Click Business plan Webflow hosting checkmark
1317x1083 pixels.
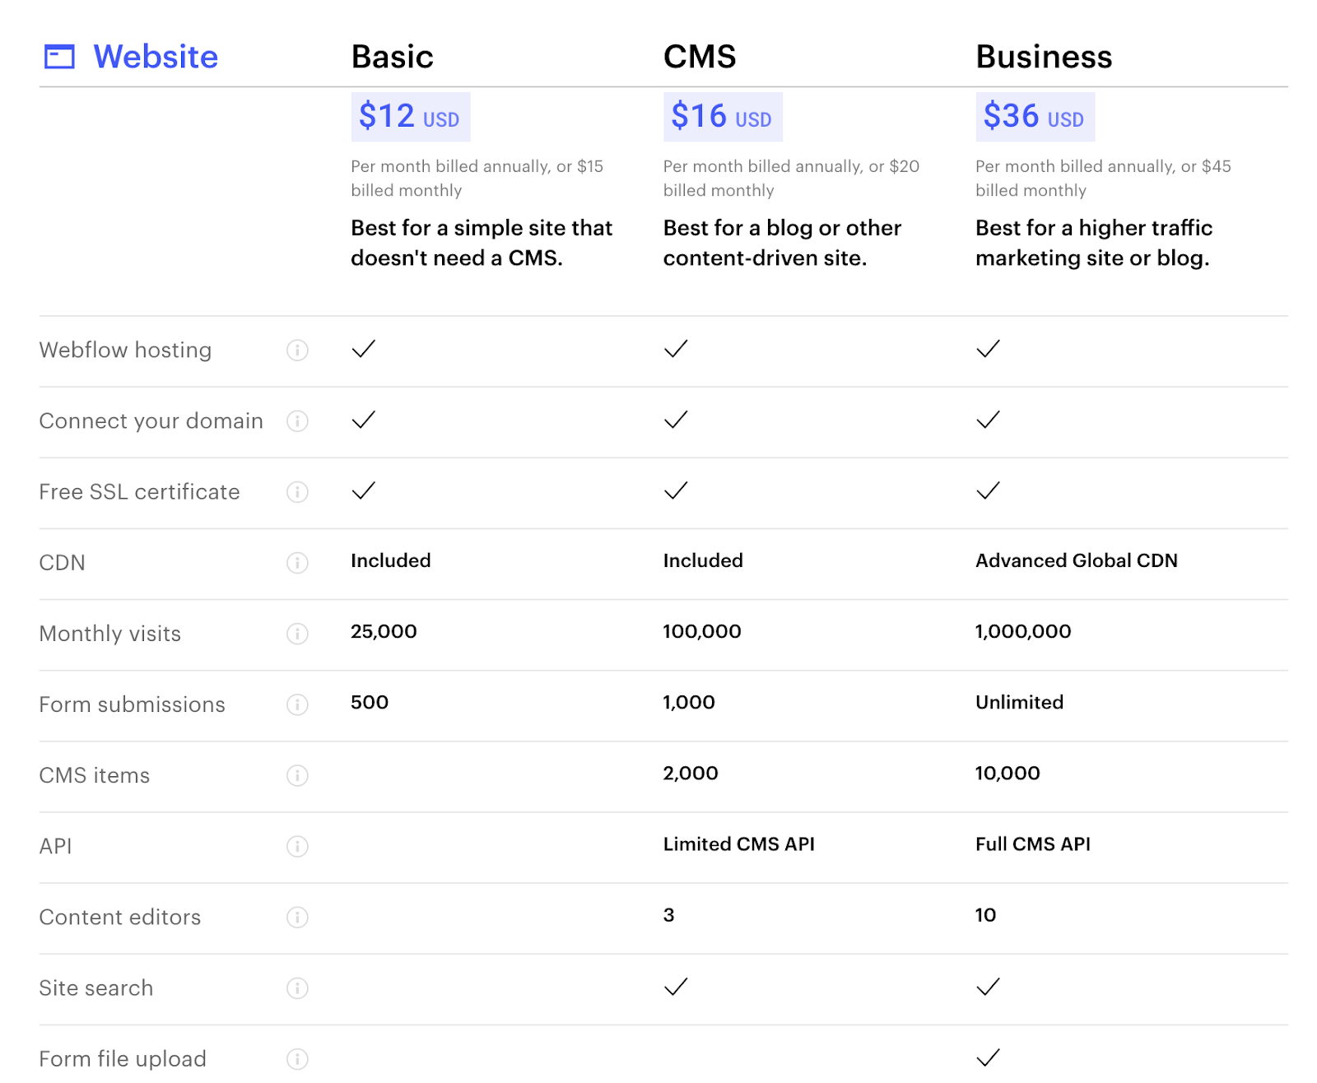(x=988, y=348)
